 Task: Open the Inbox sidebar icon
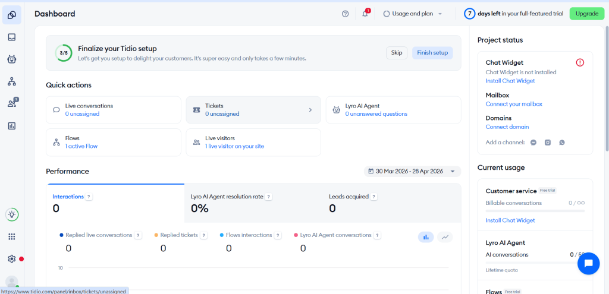pyautogui.click(x=12, y=37)
